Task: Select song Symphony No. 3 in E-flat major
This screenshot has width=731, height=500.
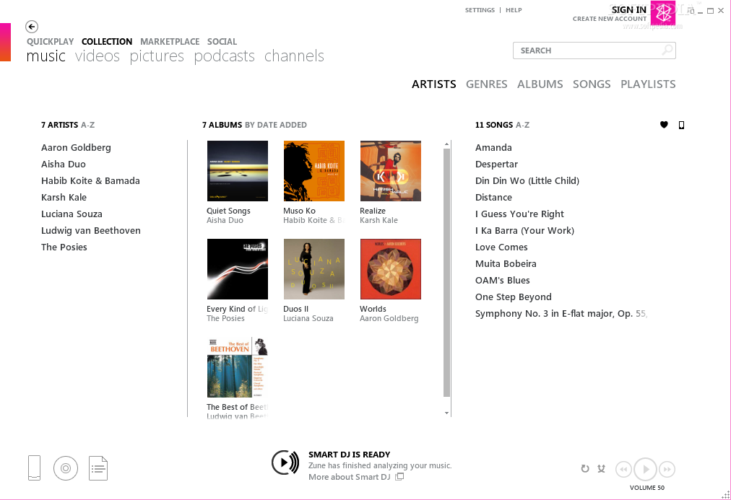Action: pyautogui.click(x=561, y=314)
